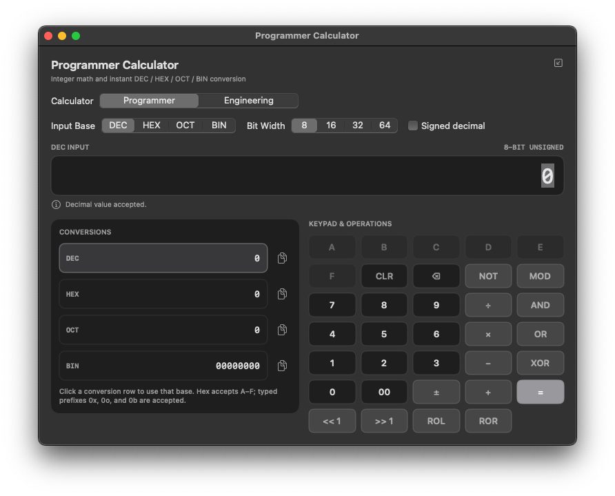
Task: Click the info icon beside Decimal value accepted
Action: pos(56,204)
